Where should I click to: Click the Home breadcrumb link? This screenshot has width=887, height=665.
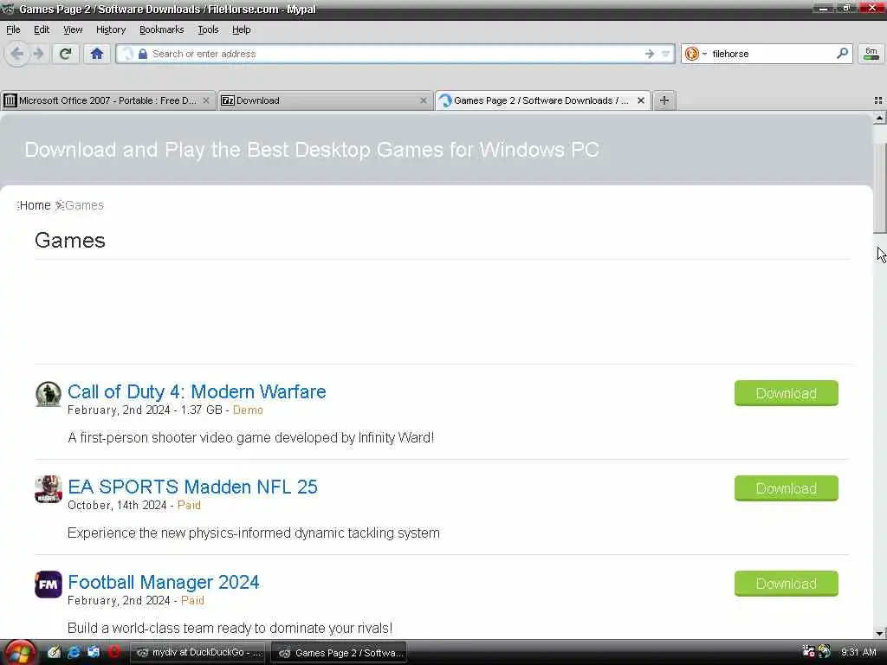coord(35,205)
